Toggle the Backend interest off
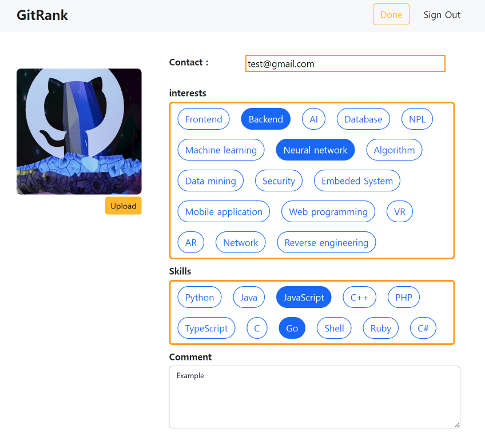485x437 pixels. [x=265, y=119]
